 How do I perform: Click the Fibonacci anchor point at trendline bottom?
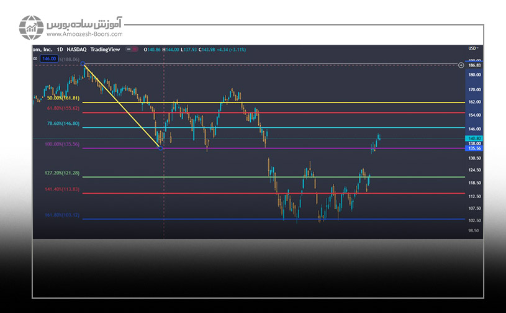click(x=161, y=148)
